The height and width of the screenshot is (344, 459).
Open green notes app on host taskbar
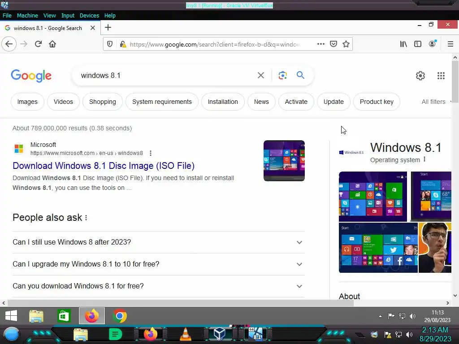pos(115,334)
